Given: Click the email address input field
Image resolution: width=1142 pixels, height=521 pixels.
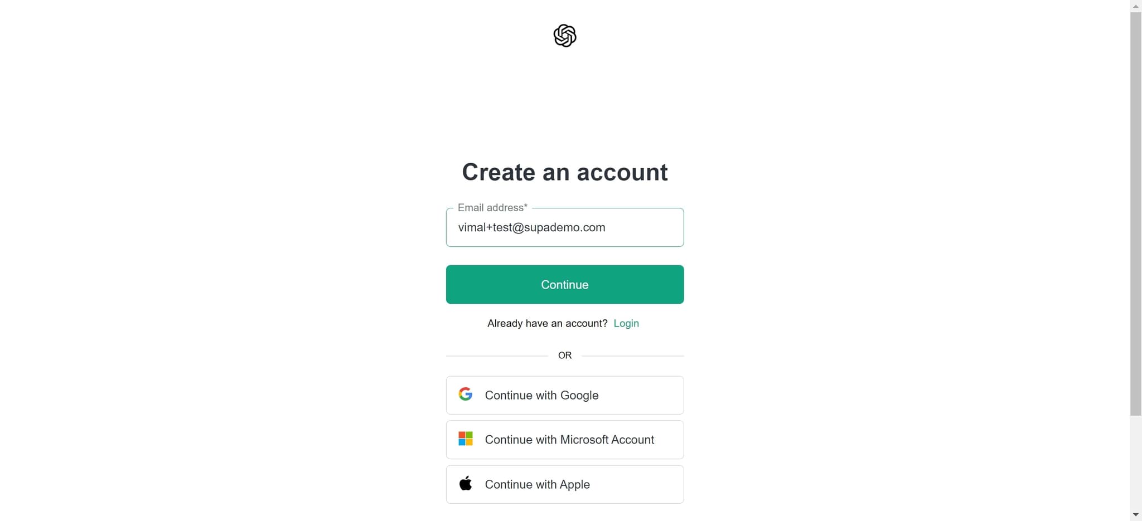Looking at the screenshot, I should (564, 227).
